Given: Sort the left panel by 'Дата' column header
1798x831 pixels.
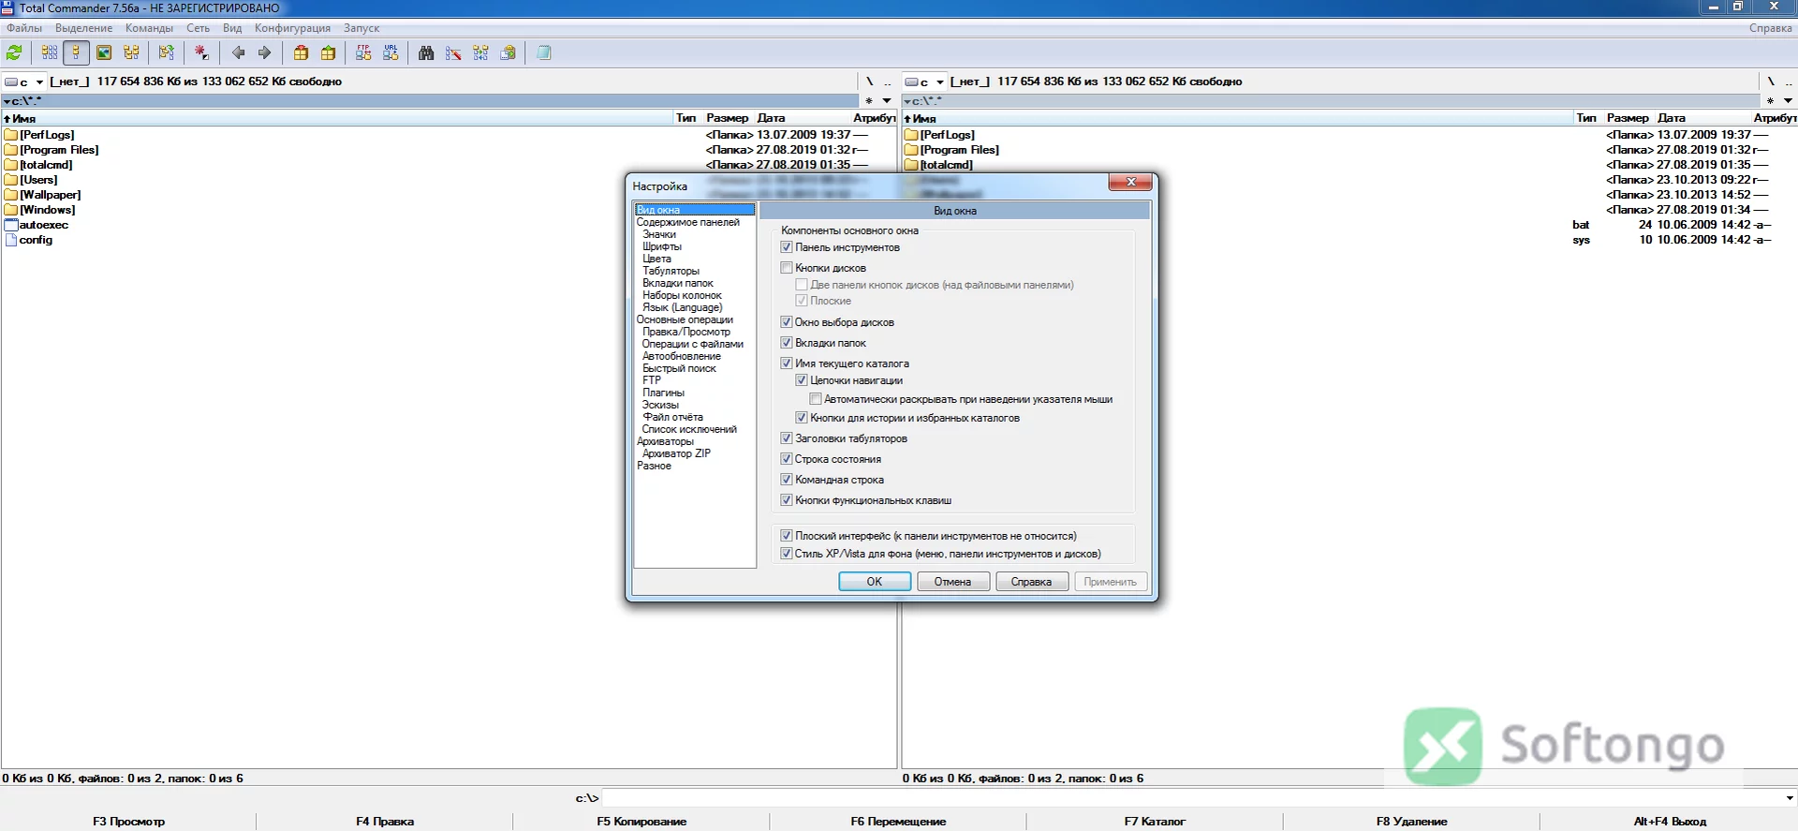Looking at the screenshot, I should click(x=772, y=118).
